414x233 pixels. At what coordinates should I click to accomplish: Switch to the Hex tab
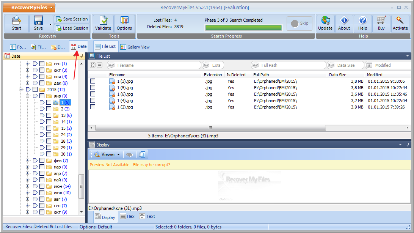pos(127,216)
